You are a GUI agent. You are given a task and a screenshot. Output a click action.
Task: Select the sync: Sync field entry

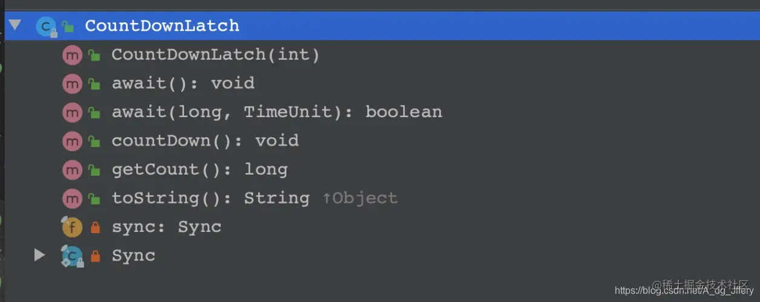point(166,227)
